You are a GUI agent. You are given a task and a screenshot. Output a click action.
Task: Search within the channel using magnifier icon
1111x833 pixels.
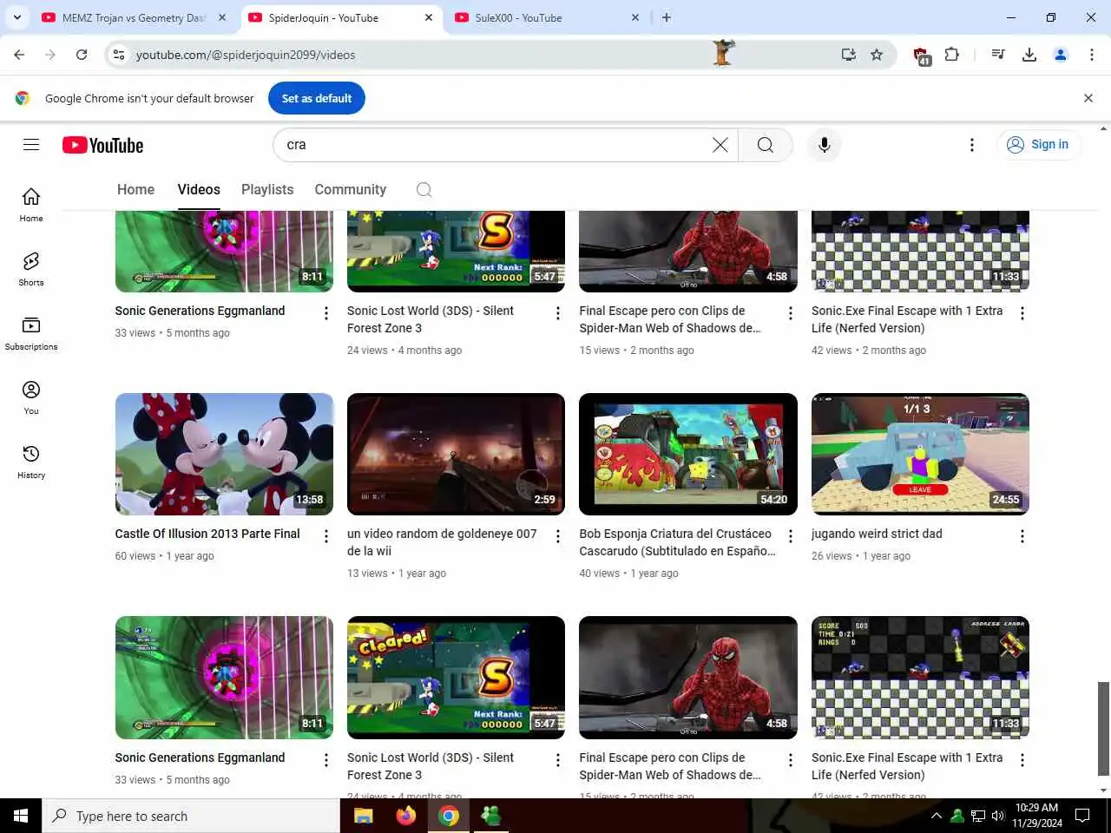(x=424, y=190)
